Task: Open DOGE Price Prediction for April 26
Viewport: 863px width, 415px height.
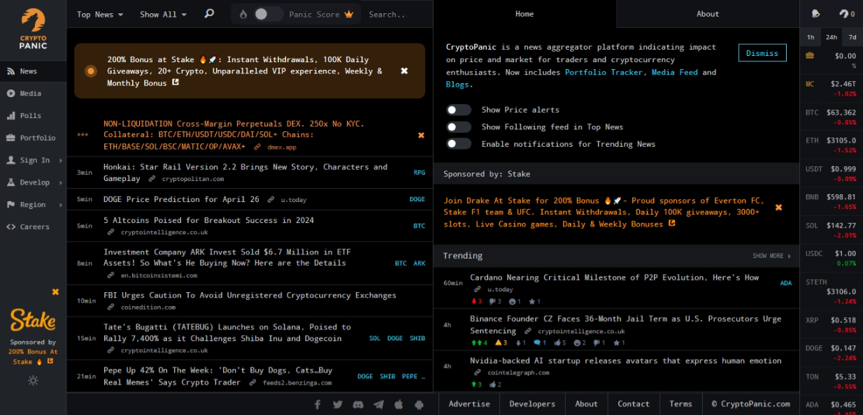Action: pos(181,199)
